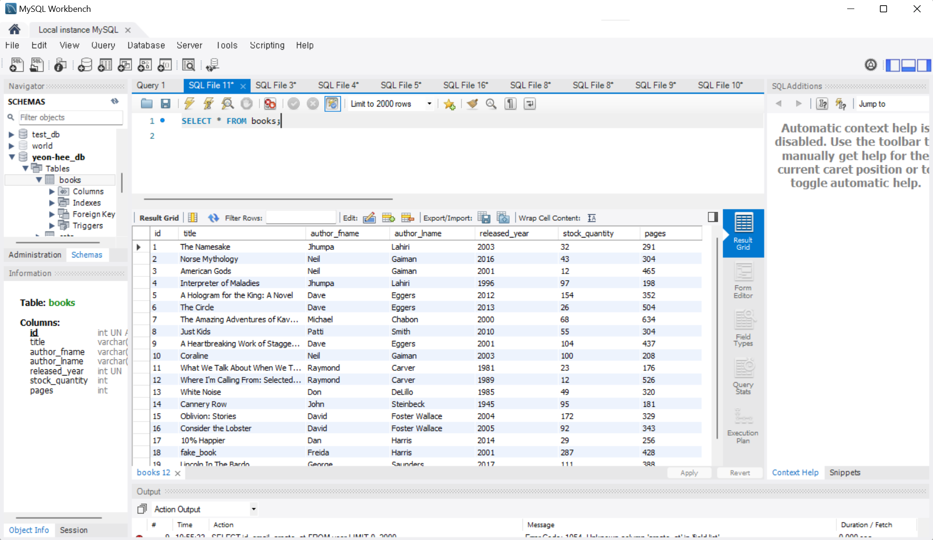The width and height of the screenshot is (933, 540).
Task: Expand the Indexes node
Action: [52, 203]
